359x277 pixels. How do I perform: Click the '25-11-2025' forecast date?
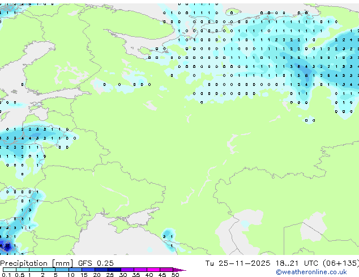tap(244, 263)
